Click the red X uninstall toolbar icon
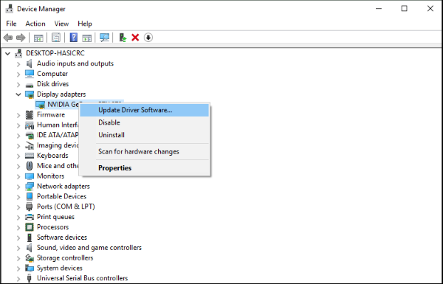 tap(135, 38)
